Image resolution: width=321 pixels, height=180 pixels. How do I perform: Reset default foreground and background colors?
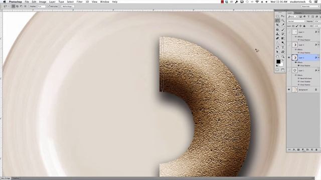tap(277, 65)
